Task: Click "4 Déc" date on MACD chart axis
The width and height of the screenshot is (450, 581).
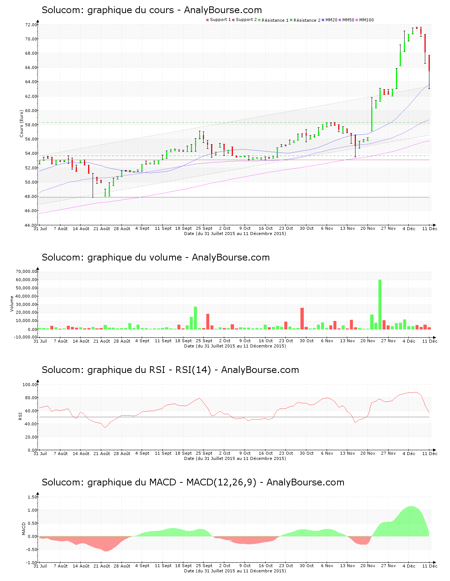Action: point(409,566)
